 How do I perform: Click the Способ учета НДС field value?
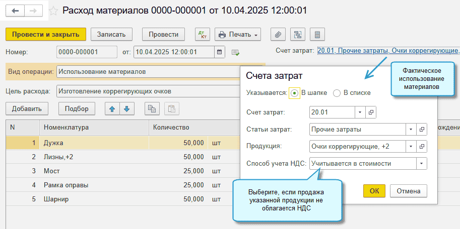[363, 164]
